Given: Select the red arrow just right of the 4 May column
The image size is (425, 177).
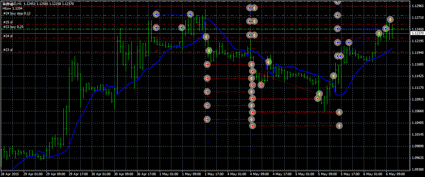Looking at the screenshot, I should pos(261,85).
